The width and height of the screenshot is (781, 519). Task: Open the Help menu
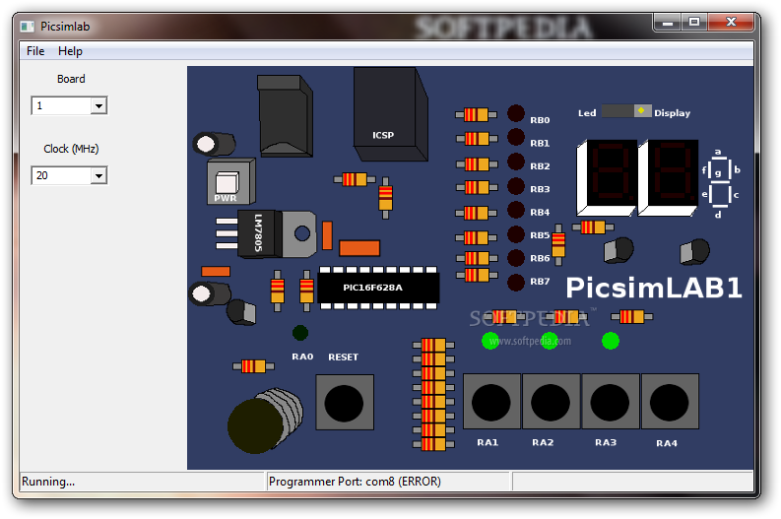[70, 51]
